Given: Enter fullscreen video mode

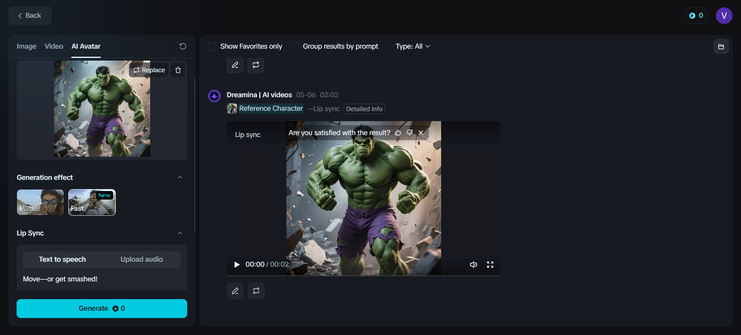Looking at the screenshot, I should coord(490,264).
